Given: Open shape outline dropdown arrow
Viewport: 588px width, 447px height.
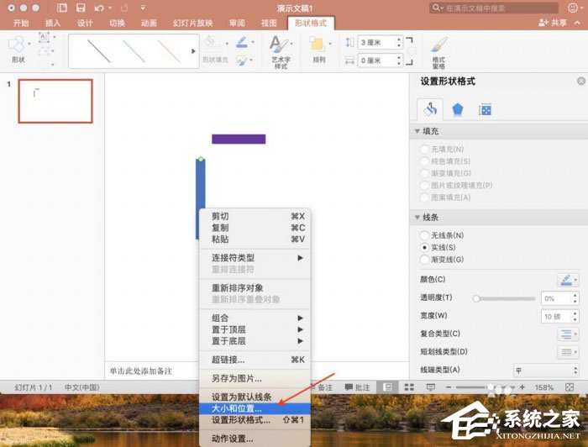Looking at the screenshot, I should [253, 42].
